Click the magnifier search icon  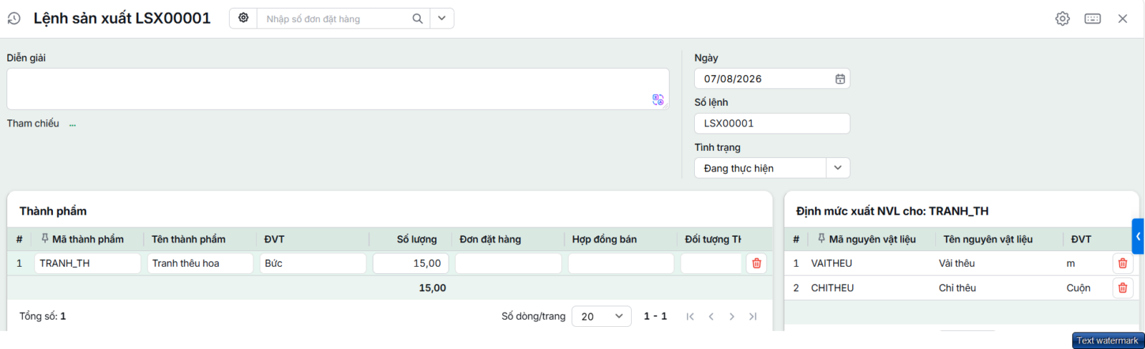(x=417, y=19)
